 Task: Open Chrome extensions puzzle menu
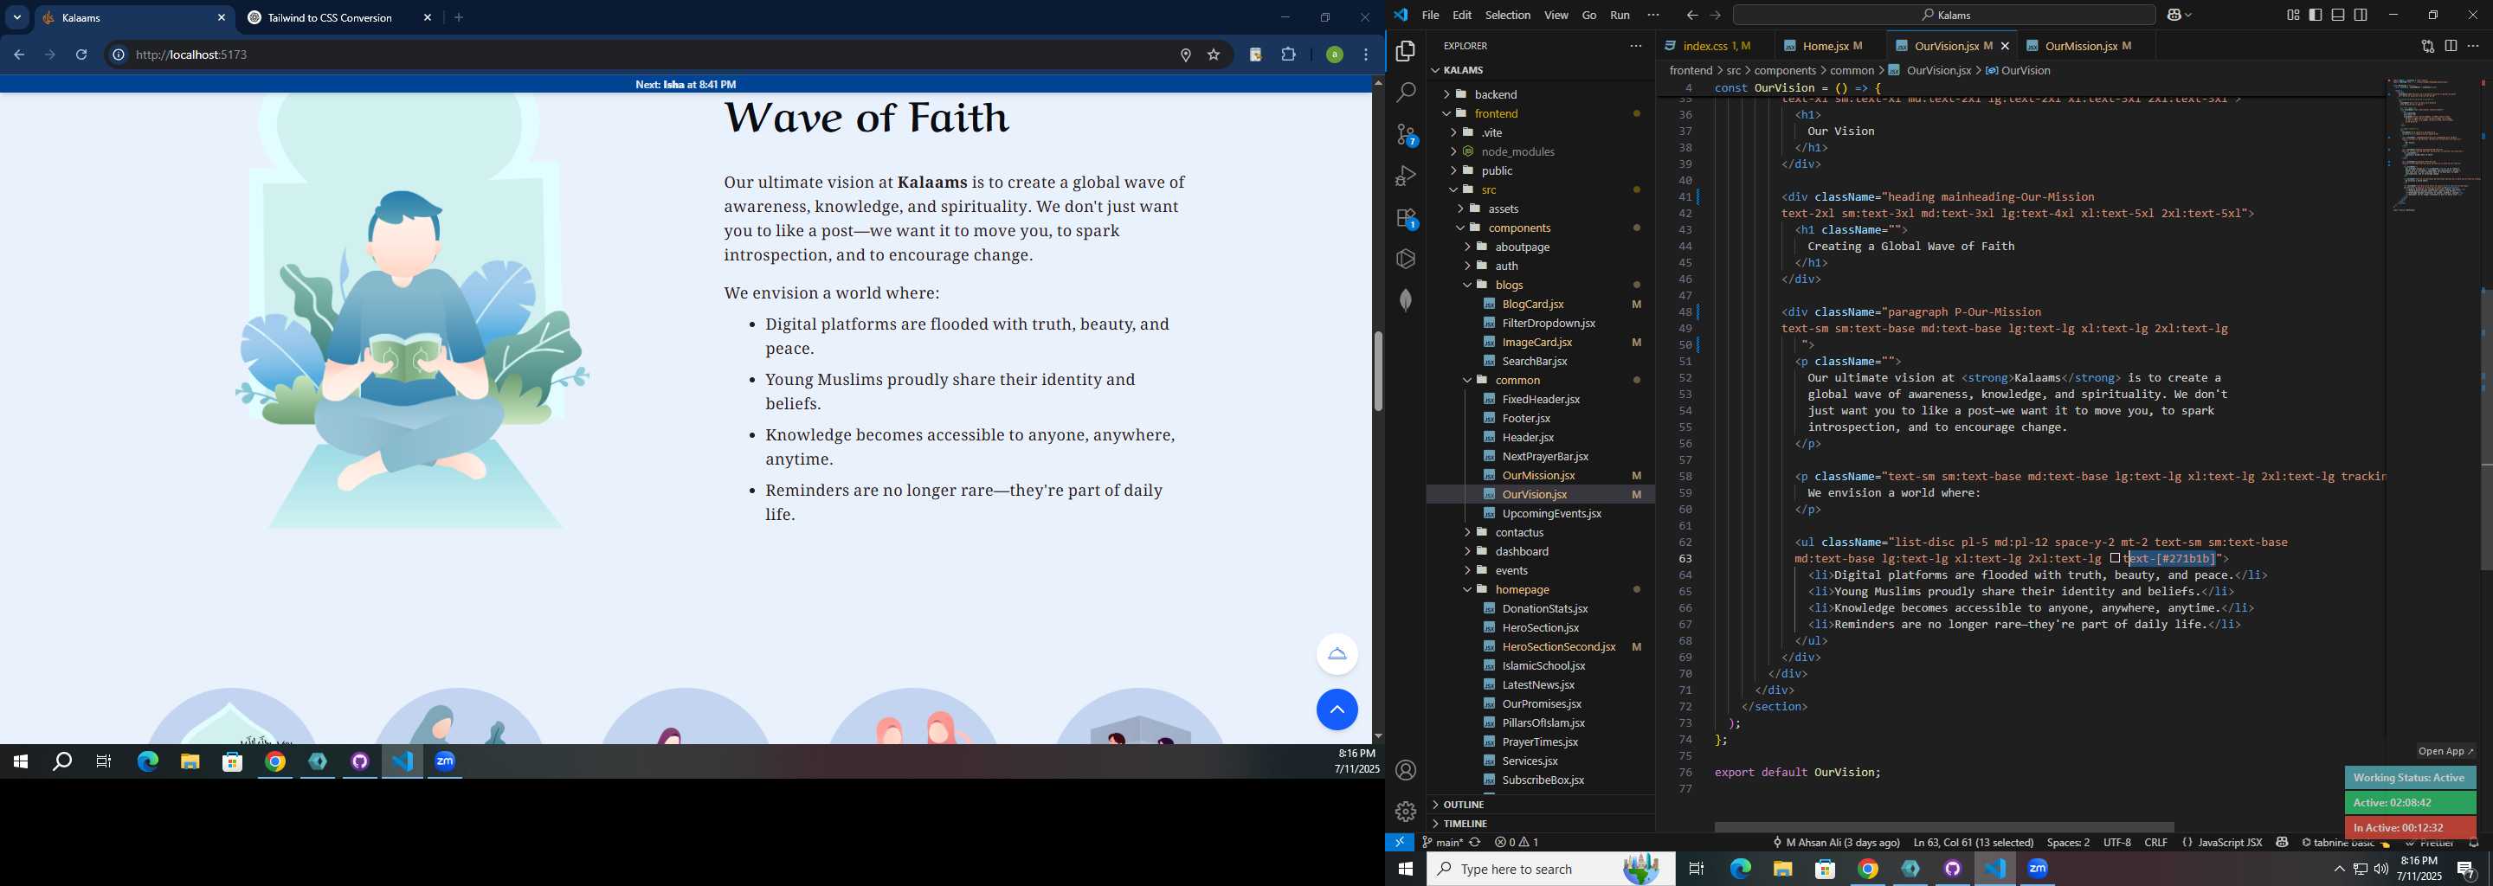coord(1288,55)
